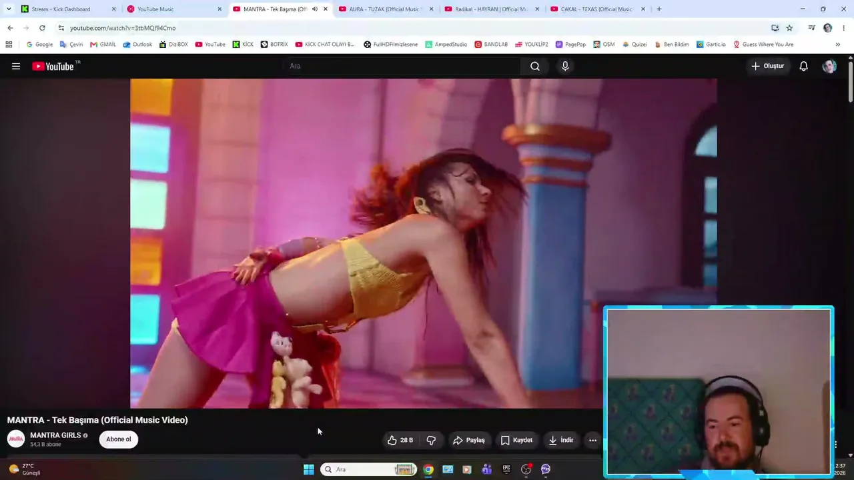
Task: Open the weather widget showing 27°C
Action: [25, 469]
